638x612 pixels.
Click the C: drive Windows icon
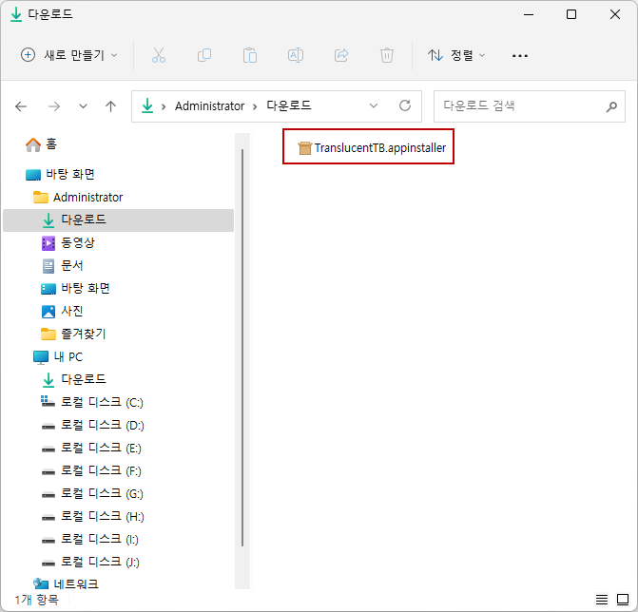[x=48, y=401]
